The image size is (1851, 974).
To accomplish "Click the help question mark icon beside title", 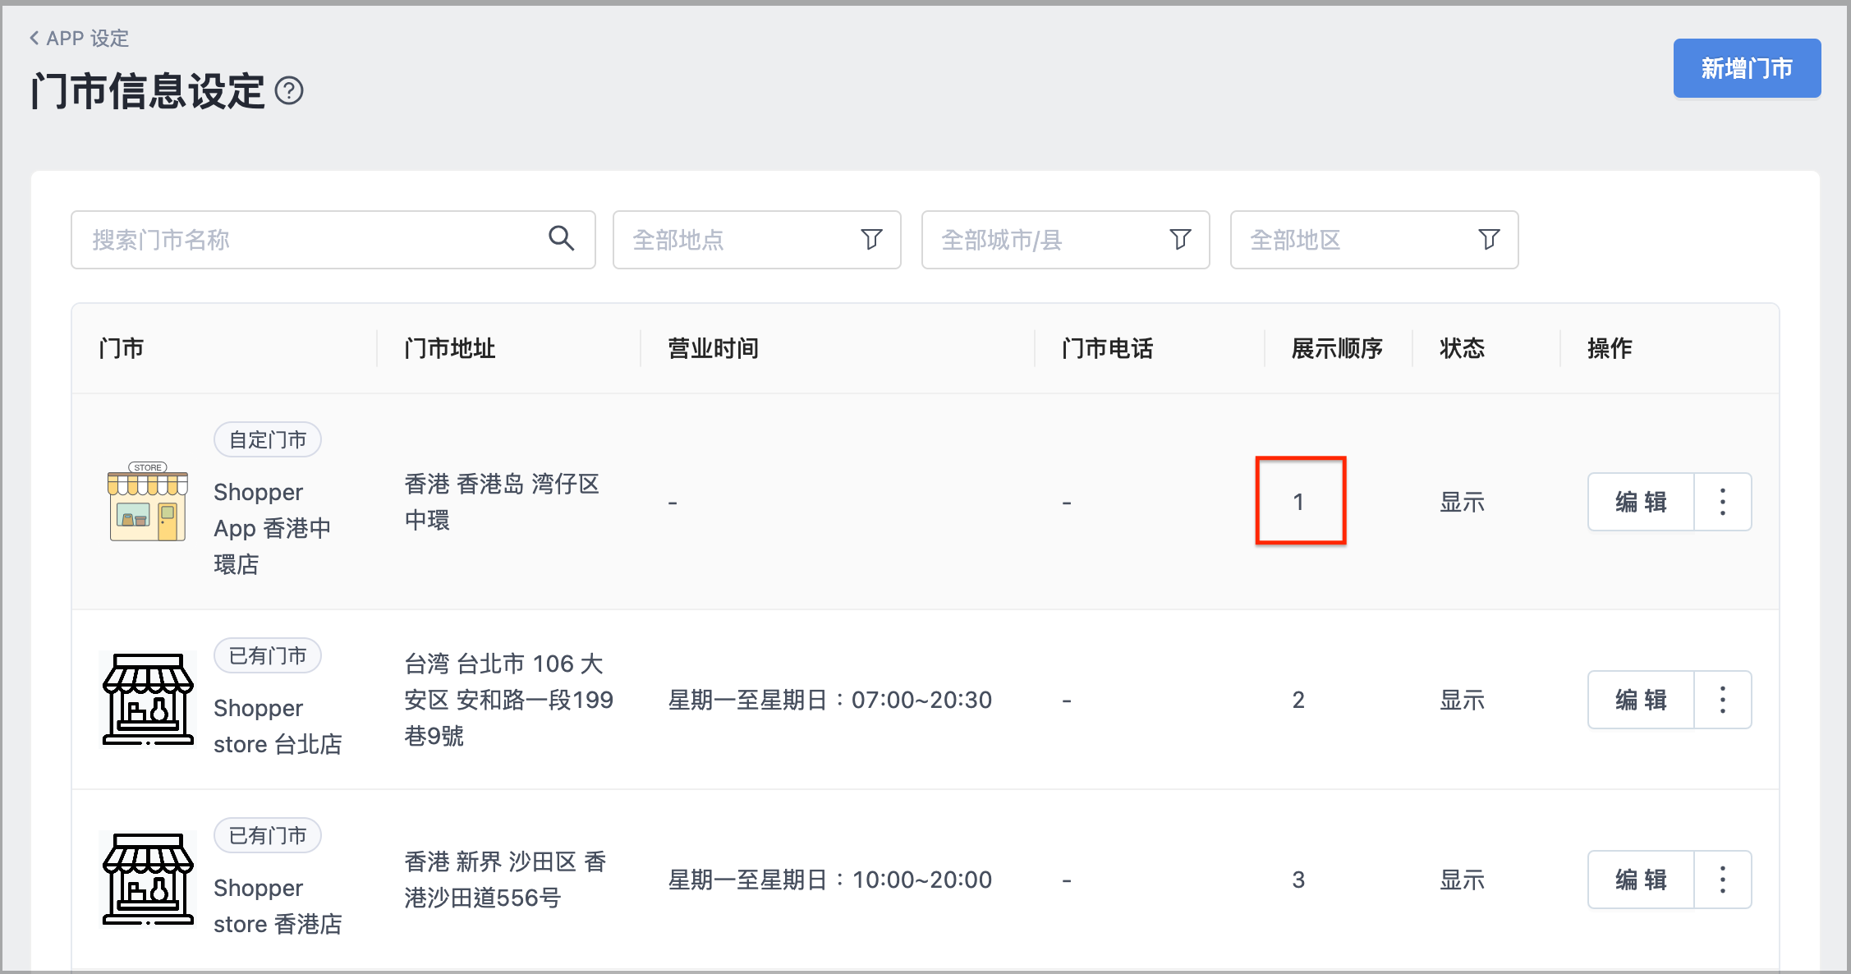I will tap(289, 90).
